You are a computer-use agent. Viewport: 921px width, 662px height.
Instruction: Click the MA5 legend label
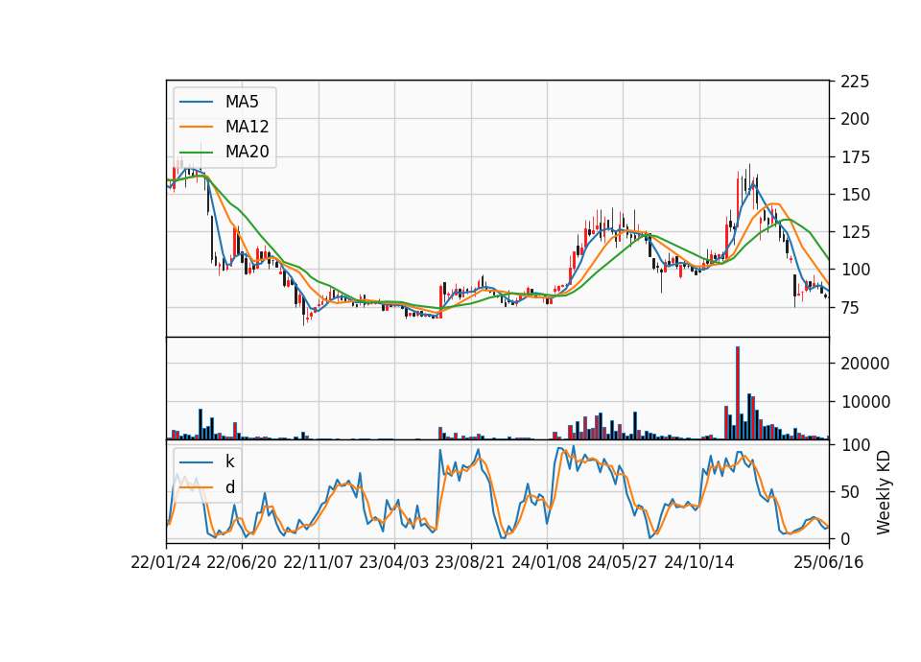pos(242,102)
